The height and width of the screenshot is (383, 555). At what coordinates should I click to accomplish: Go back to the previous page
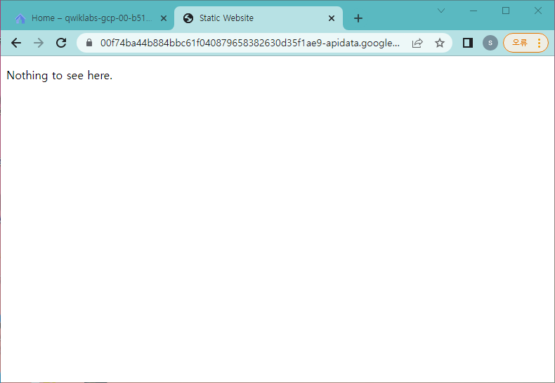coord(16,43)
